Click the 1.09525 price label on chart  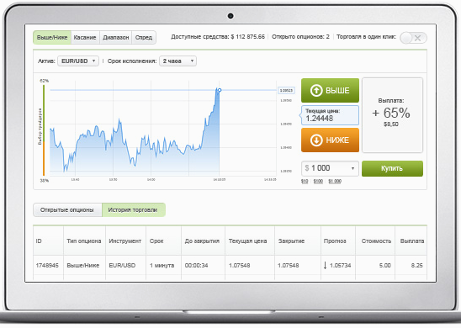(286, 91)
